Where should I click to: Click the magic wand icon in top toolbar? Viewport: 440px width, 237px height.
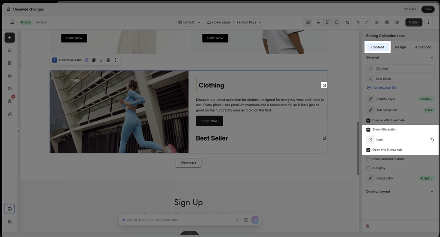347,22
